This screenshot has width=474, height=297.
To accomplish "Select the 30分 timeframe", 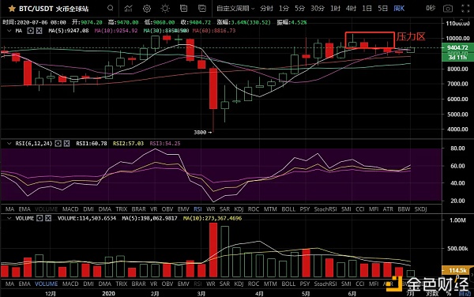I will [318, 9].
